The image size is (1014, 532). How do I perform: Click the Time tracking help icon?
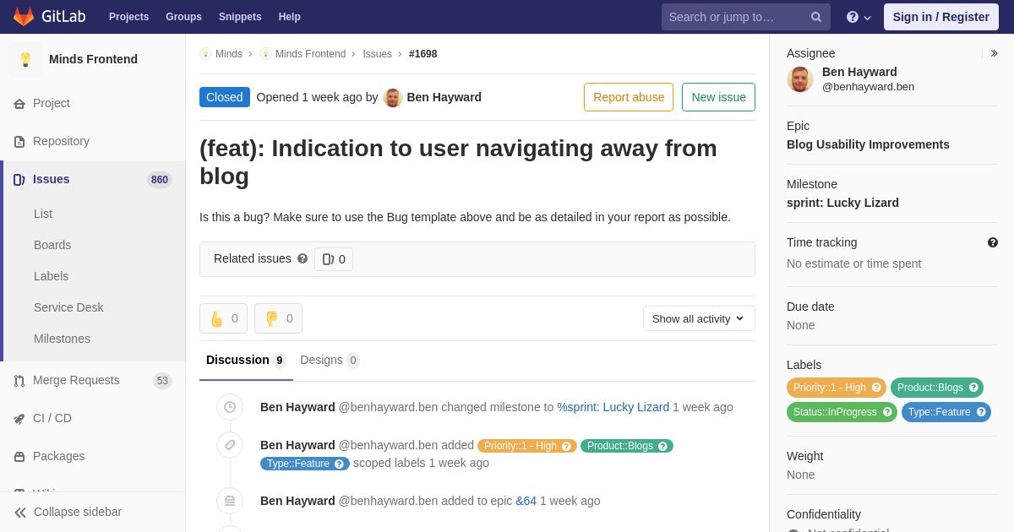[993, 242]
